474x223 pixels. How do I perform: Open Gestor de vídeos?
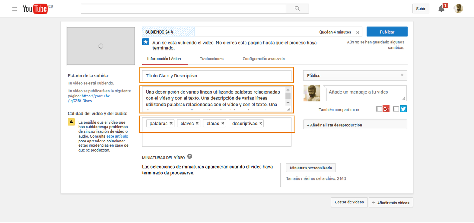(349, 202)
